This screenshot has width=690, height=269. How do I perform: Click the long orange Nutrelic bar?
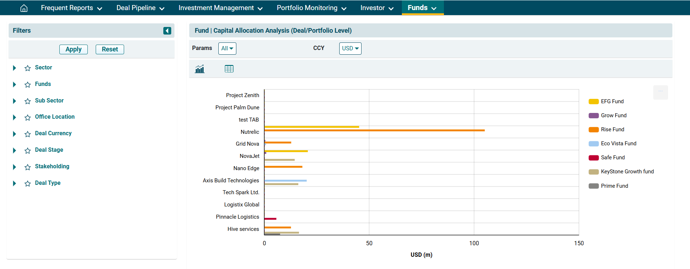click(x=374, y=130)
